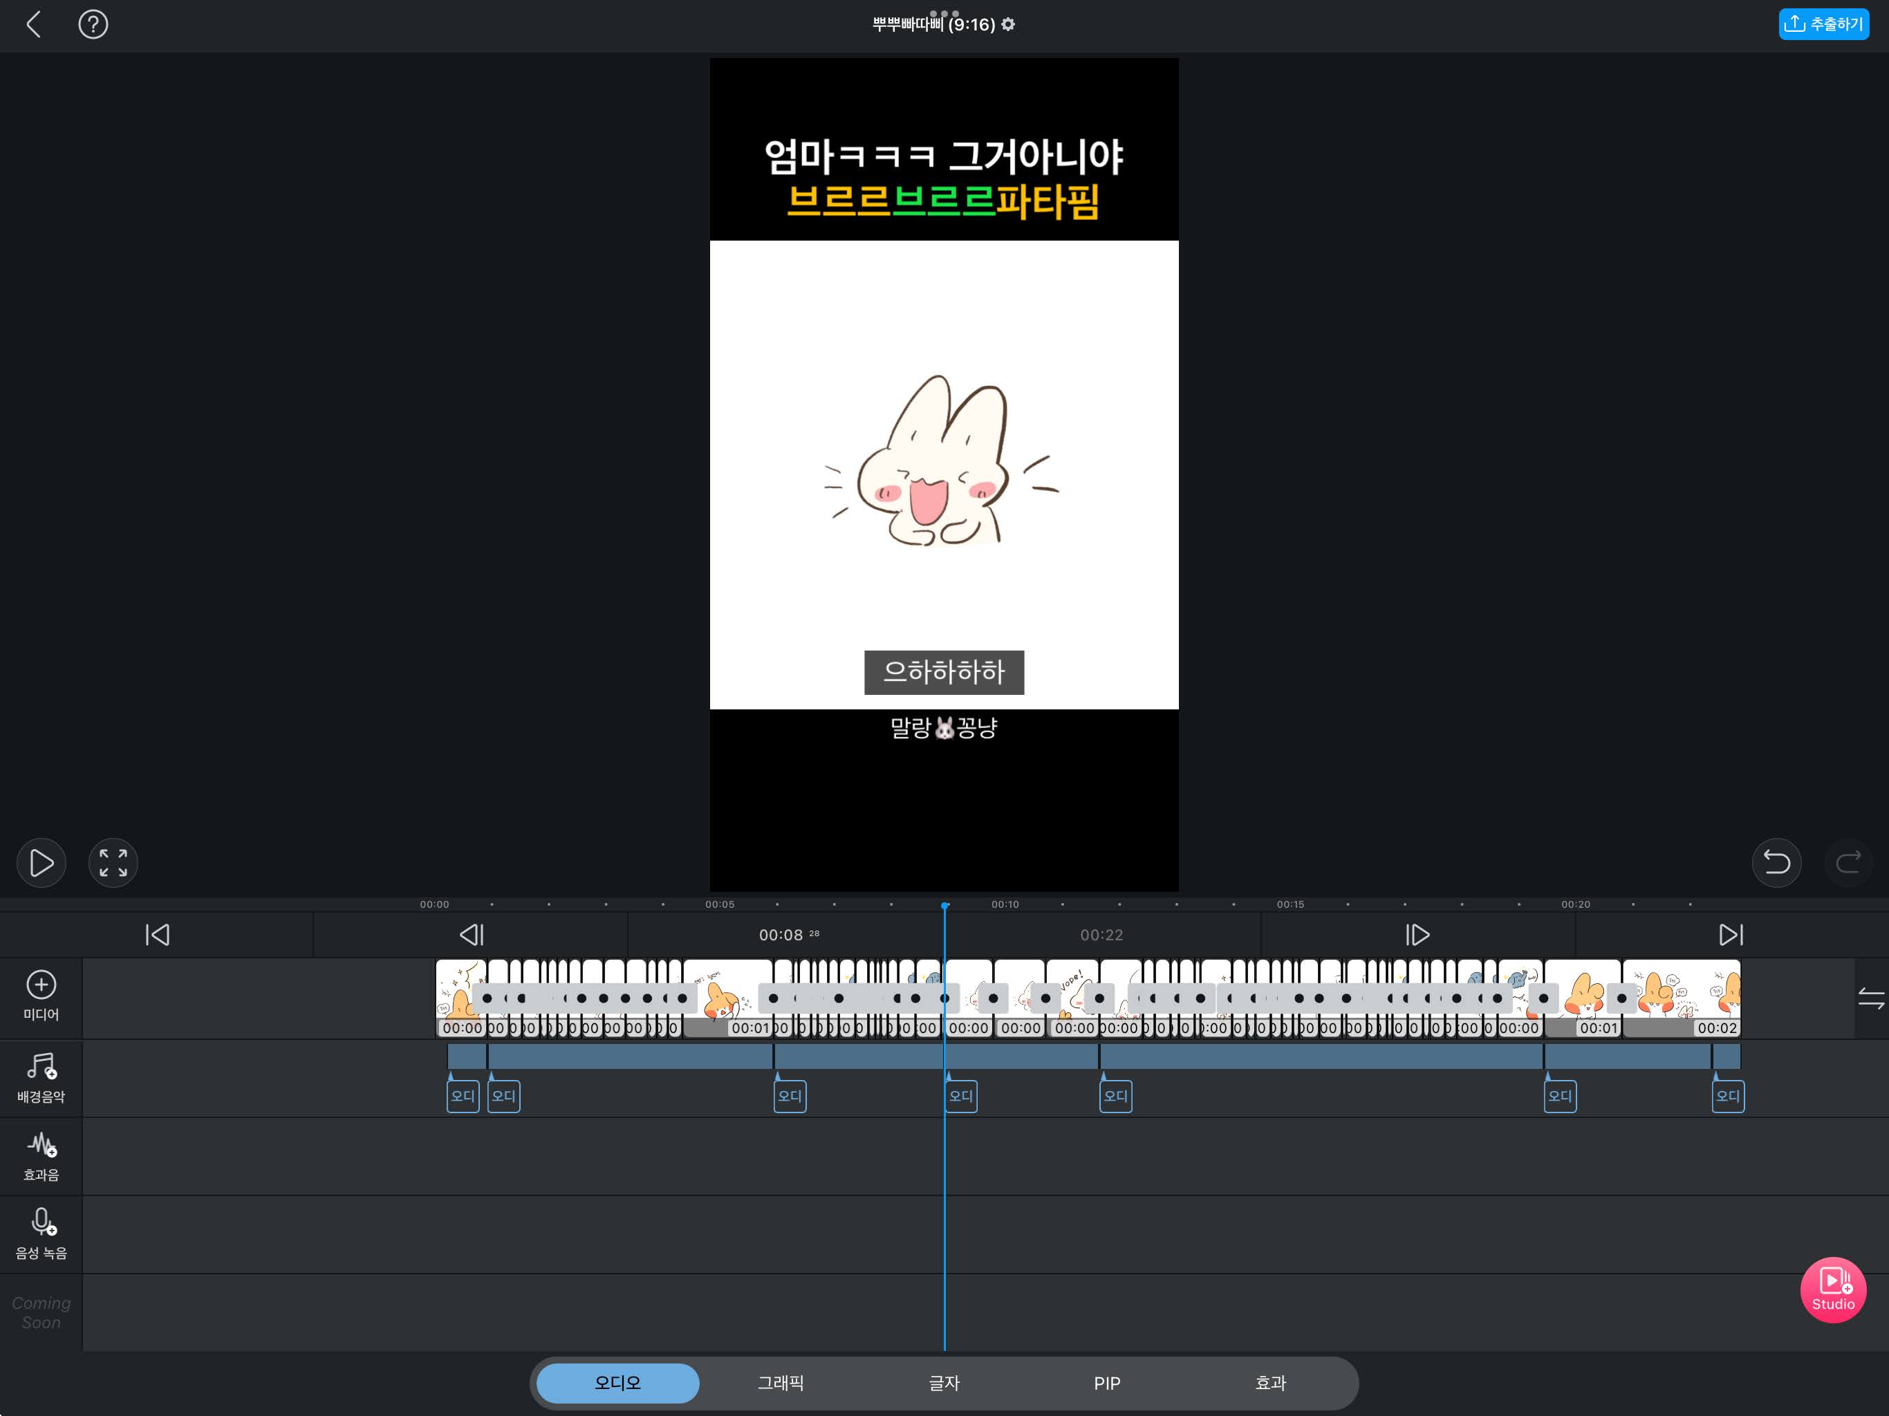Toggle timeline swap arrows at right edge
This screenshot has height=1416, width=1889.
1870,998
